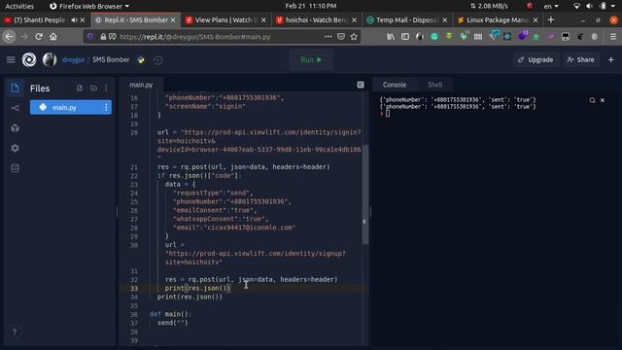Click the shield tracking protection icon
Viewport: 622px width, 350px height.
(90, 37)
